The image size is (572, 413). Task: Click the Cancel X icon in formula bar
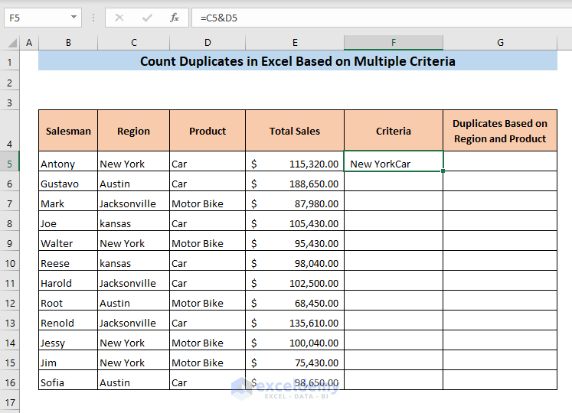pyautogui.click(x=119, y=17)
